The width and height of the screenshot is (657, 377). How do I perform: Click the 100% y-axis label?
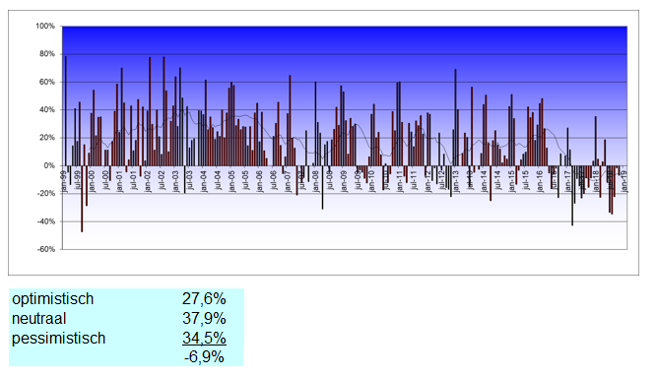(x=45, y=26)
